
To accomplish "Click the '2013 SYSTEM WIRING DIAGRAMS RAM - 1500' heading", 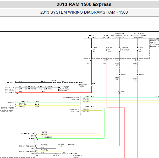I will 84,12.
